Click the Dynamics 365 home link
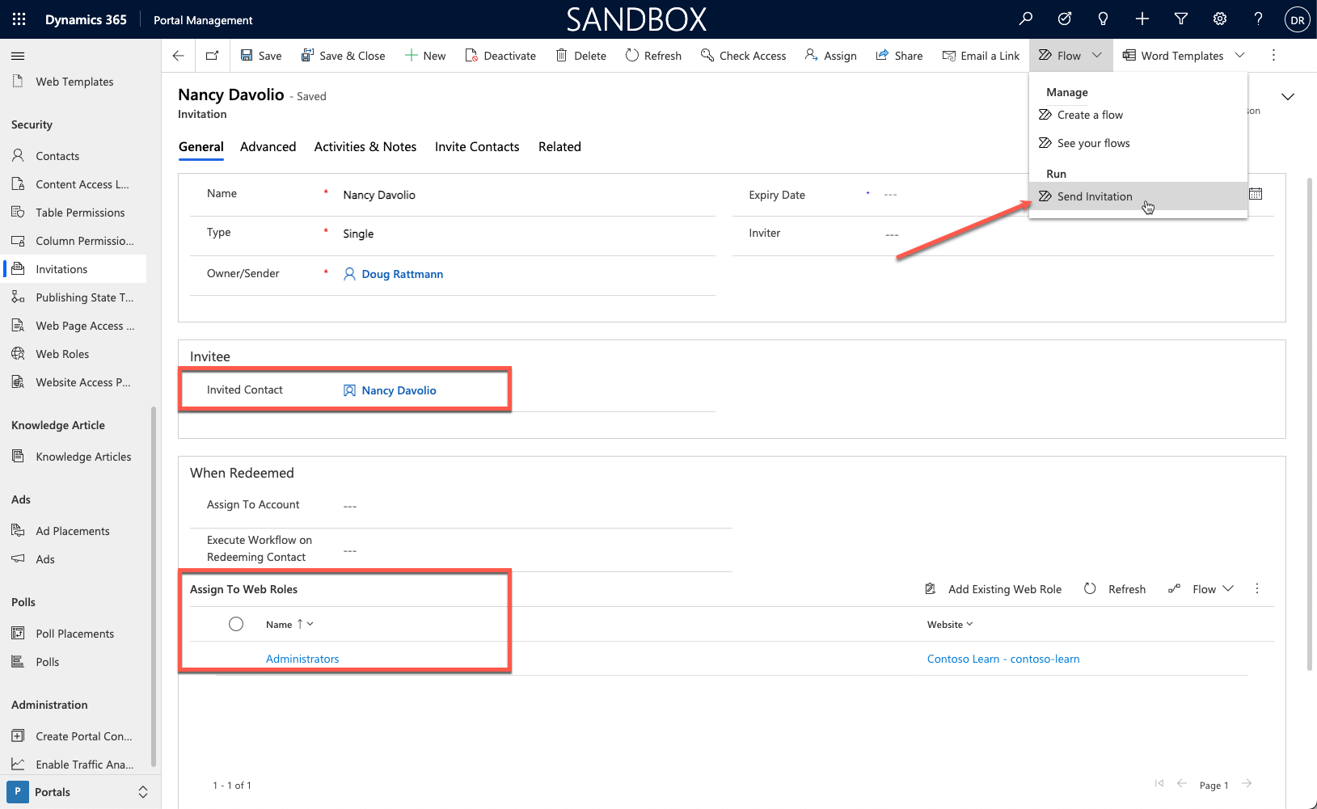The height and width of the screenshot is (809, 1317). tap(86, 19)
